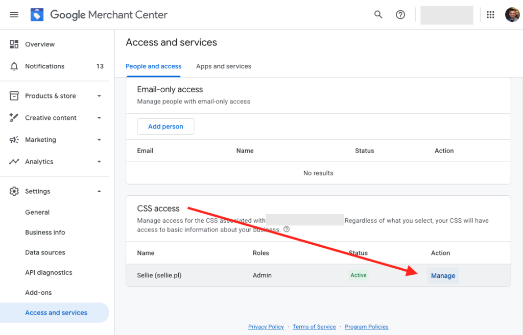Viewport: 523px width, 335px height.
Task: Click the No results text
Action: tap(318, 173)
